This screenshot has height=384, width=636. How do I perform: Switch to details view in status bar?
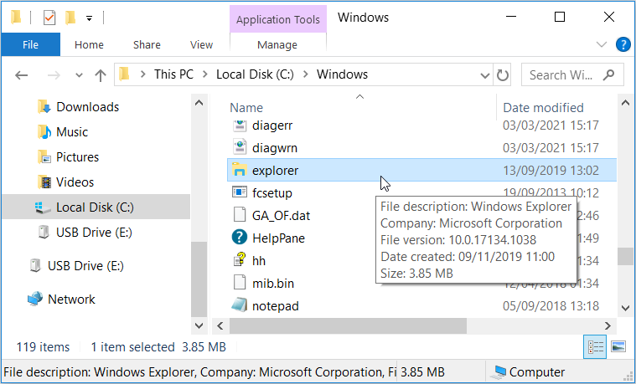pyautogui.click(x=593, y=346)
